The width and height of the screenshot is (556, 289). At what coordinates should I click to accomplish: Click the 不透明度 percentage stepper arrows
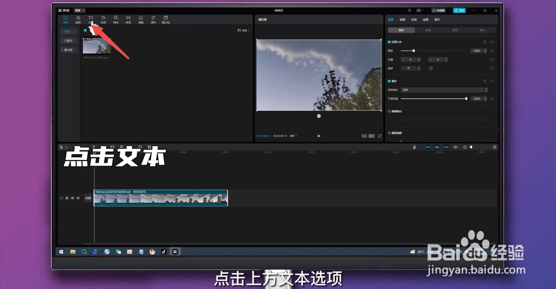click(x=485, y=99)
